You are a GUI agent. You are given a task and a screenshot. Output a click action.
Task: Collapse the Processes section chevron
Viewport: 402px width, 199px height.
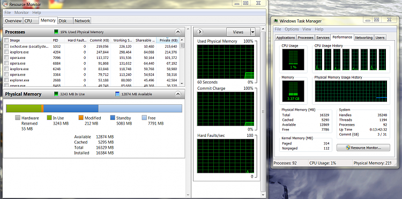[x=178, y=32]
